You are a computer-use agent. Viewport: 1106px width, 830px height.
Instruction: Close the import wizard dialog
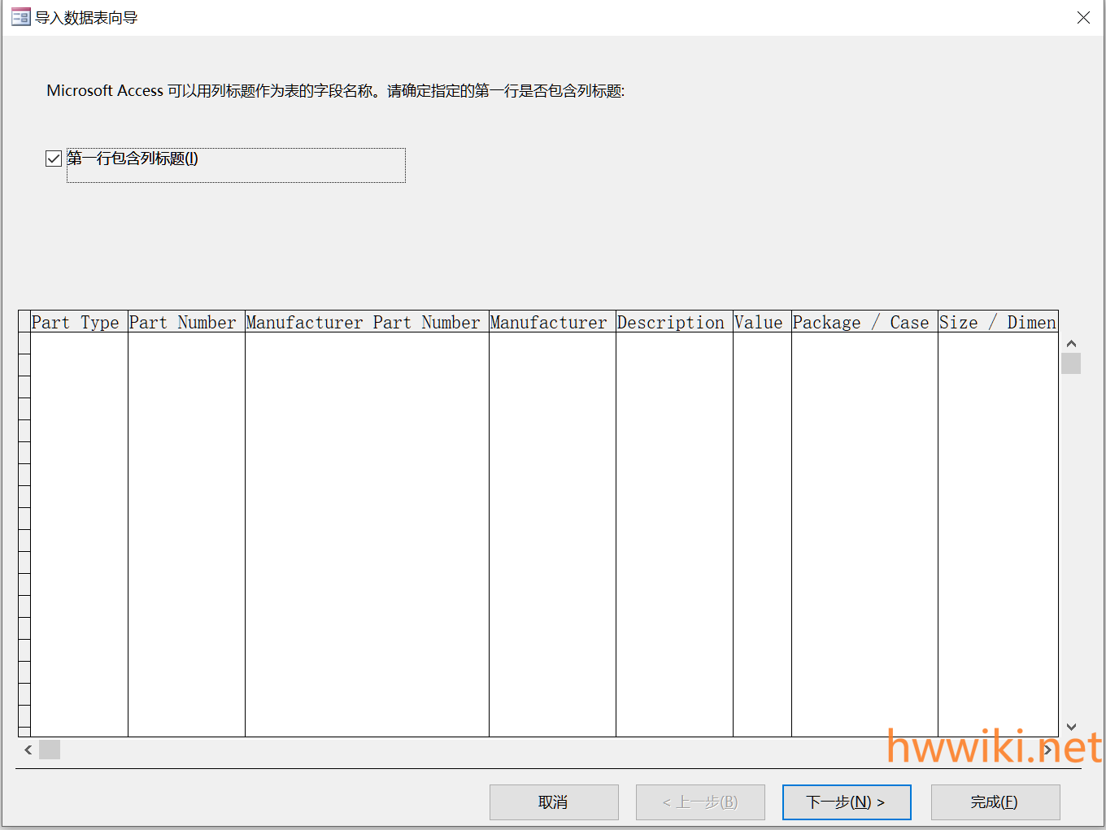[x=1083, y=17]
